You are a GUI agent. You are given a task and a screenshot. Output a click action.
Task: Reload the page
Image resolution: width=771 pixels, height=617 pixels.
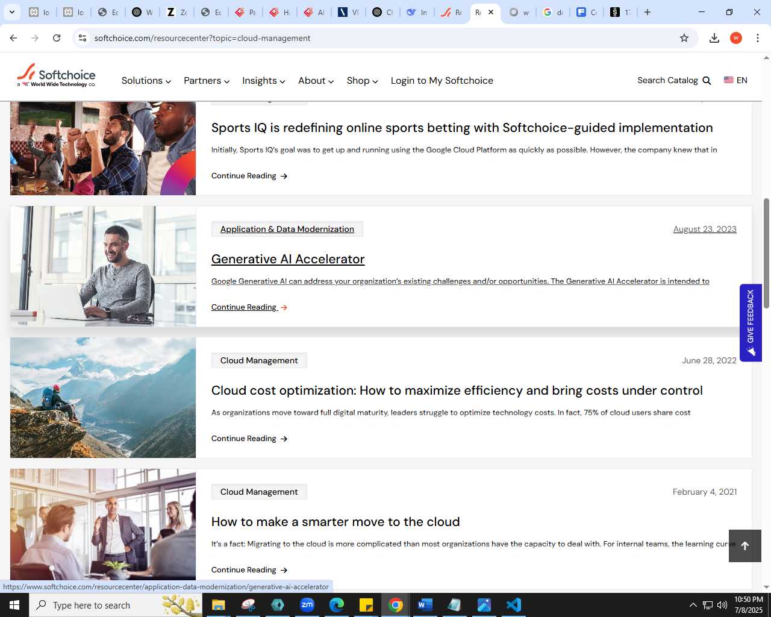click(x=57, y=38)
